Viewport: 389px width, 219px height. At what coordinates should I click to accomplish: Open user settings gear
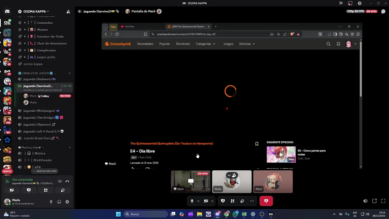pyautogui.click(x=67, y=202)
